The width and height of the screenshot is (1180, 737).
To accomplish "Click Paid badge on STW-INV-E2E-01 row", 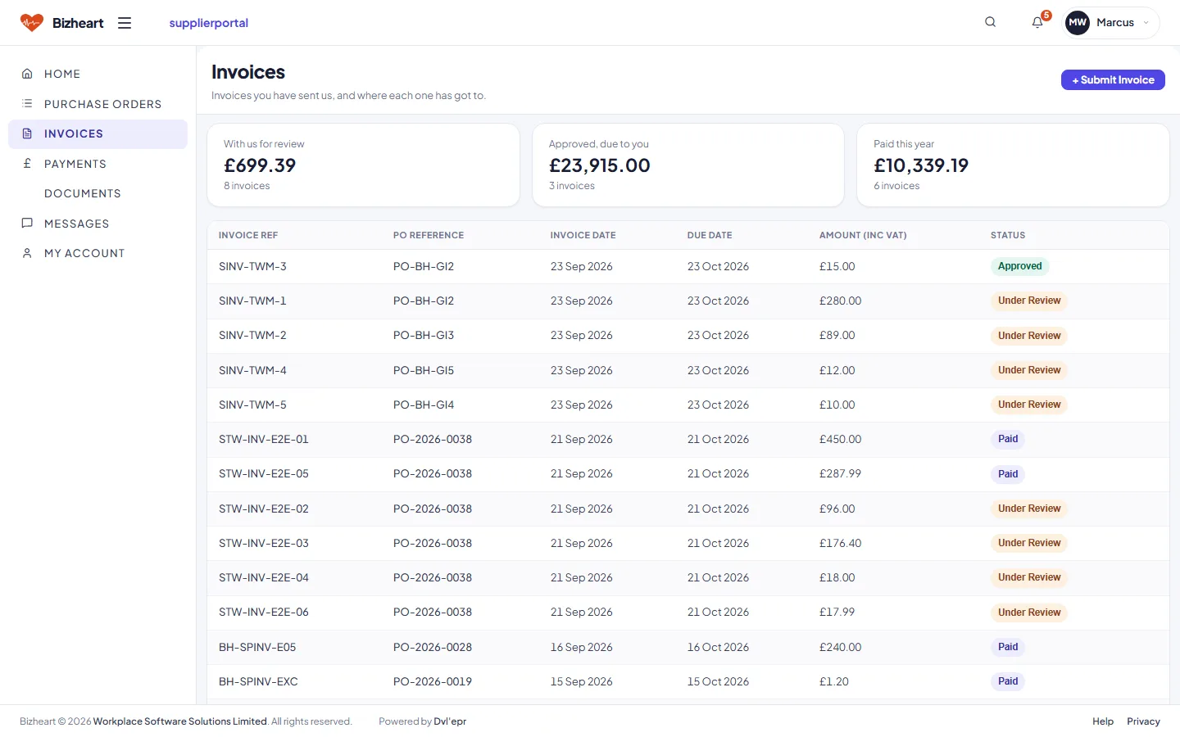I will coord(1008,439).
